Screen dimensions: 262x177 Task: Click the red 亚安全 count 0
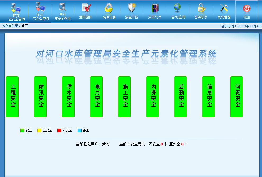(x=182, y=144)
